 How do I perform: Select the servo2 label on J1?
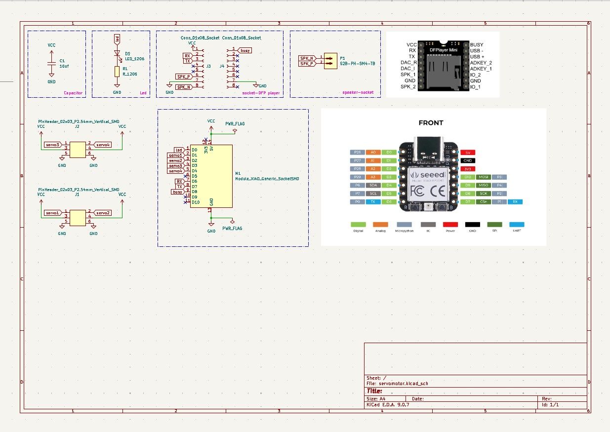click(x=102, y=213)
